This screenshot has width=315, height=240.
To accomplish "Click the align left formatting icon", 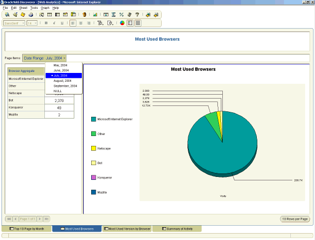I will (73, 23).
